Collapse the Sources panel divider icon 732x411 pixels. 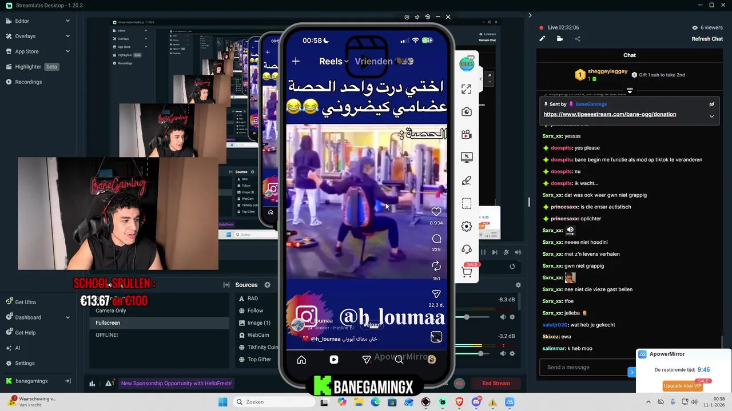tap(226, 285)
